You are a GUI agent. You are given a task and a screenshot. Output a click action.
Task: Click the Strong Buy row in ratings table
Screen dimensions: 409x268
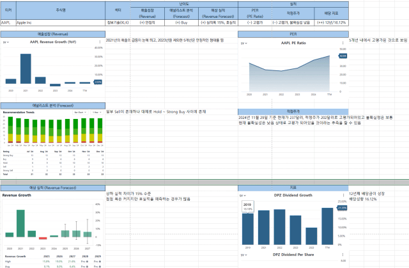(x=53, y=155)
